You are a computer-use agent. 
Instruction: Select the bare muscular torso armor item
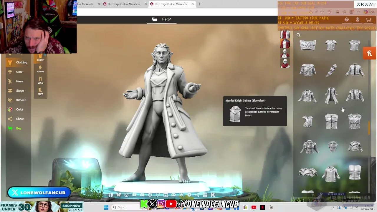click(x=355, y=172)
